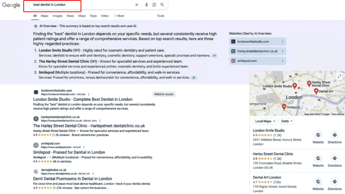Open options menu for londonsmilestudio.com citation
This screenshot has height=194, width=345.
(283, 41)
